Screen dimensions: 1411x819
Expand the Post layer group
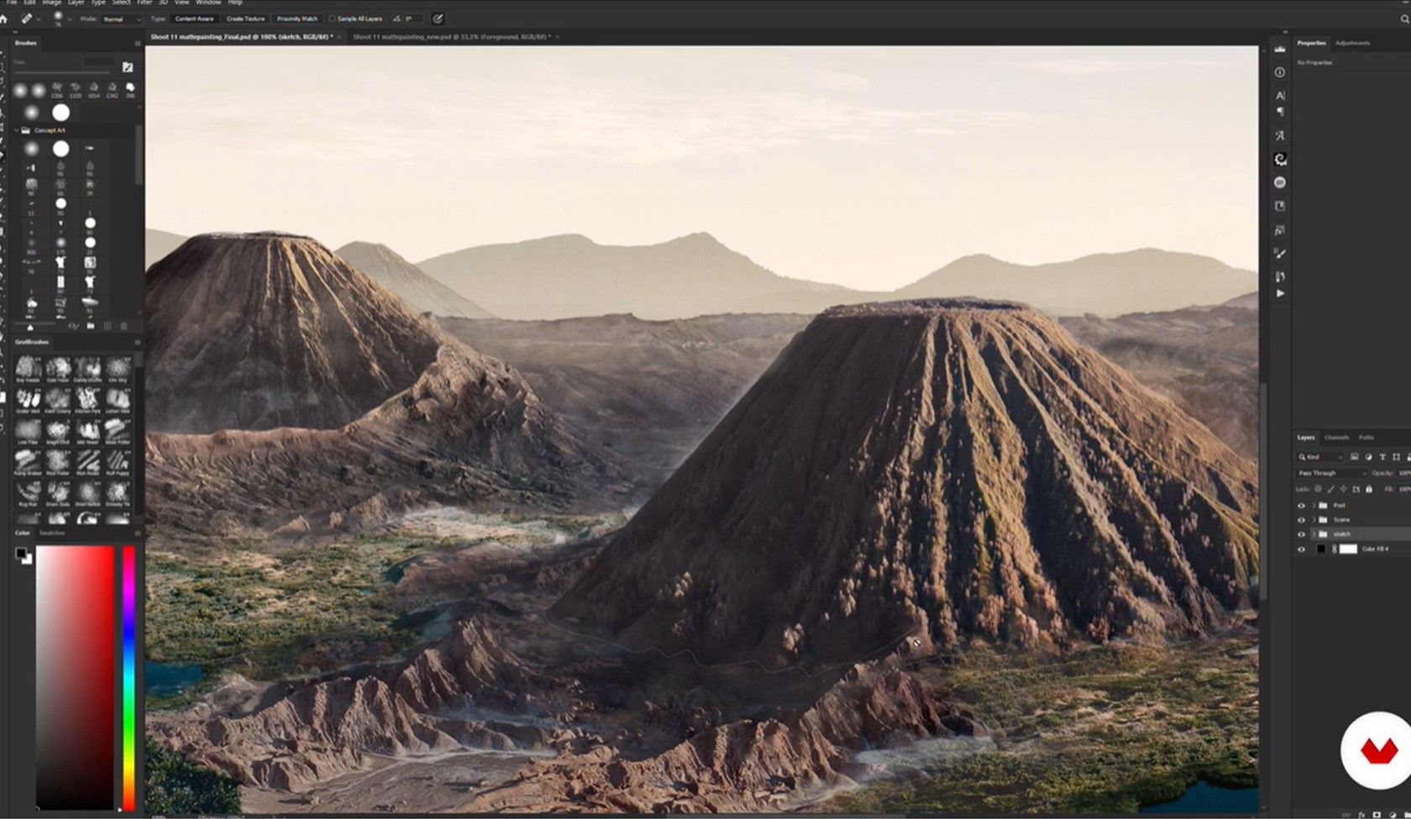pos(1314,506)
